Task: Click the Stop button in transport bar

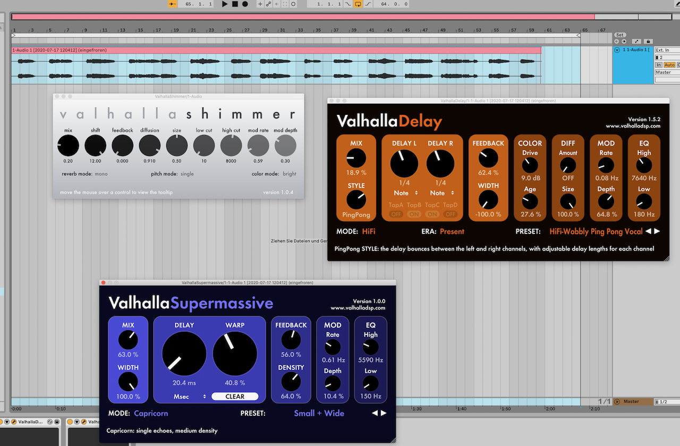Action: tap(235, 4)
